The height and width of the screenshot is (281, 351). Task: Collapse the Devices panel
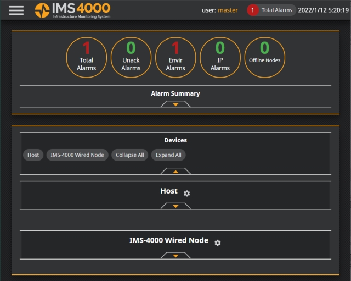[175, 171]
